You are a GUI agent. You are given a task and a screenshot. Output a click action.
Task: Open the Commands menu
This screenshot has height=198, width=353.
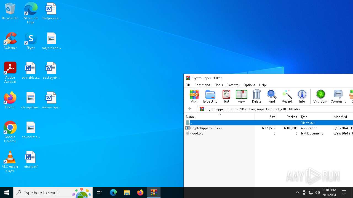203,85
